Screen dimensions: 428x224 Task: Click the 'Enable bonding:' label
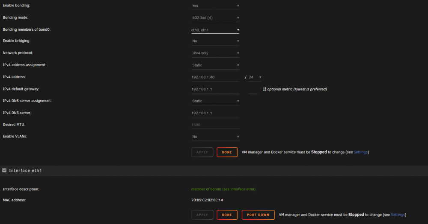[x=16, y=6]
